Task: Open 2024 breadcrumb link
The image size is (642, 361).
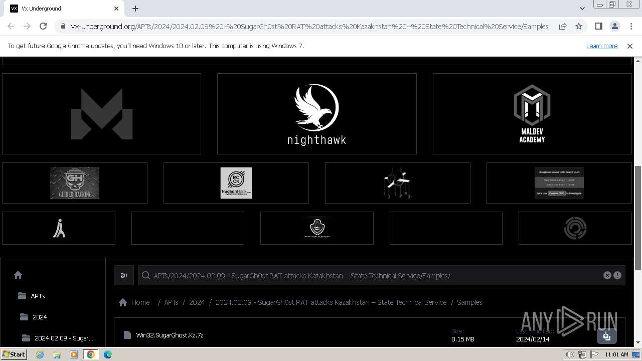Action: point(197,302)
